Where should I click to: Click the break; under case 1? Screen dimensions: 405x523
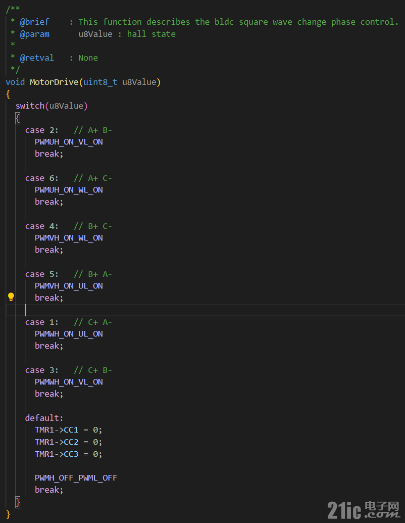click(49, 346)
